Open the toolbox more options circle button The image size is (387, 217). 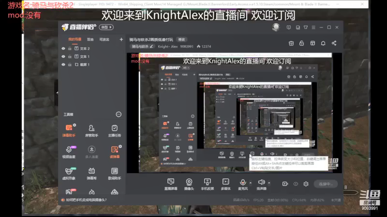tap(119, 114)
